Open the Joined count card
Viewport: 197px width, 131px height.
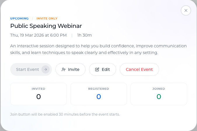[x=159, y=94]
